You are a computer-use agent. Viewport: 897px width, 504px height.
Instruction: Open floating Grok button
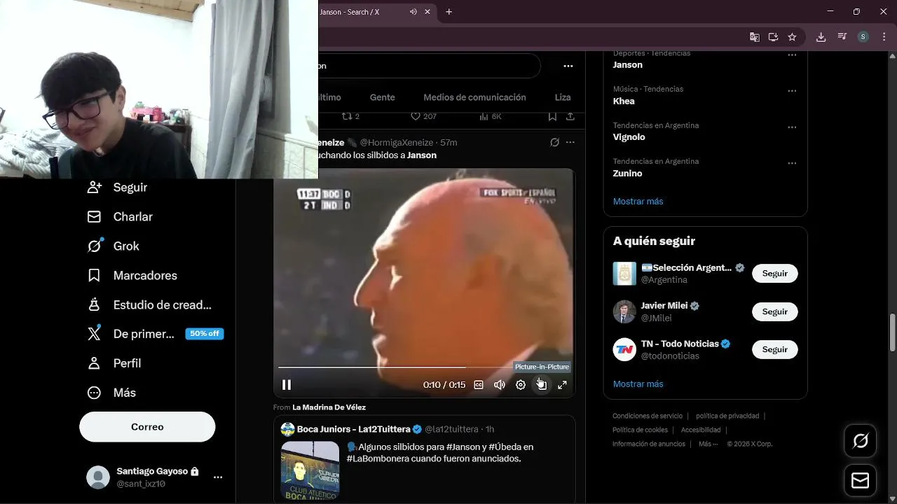[860, 441]
